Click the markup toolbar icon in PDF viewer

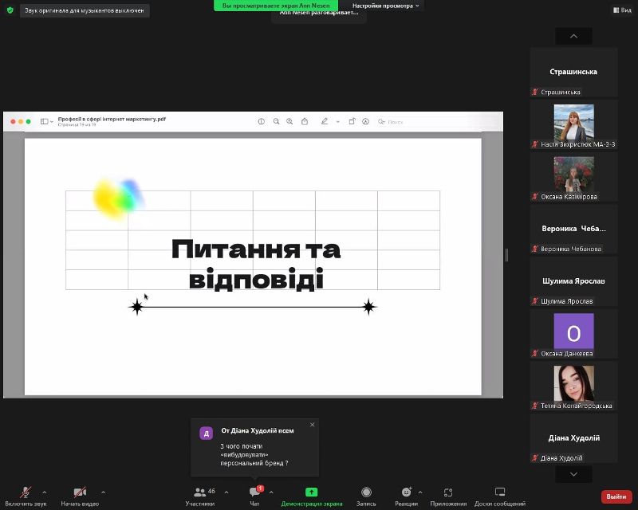pos(365,121)
